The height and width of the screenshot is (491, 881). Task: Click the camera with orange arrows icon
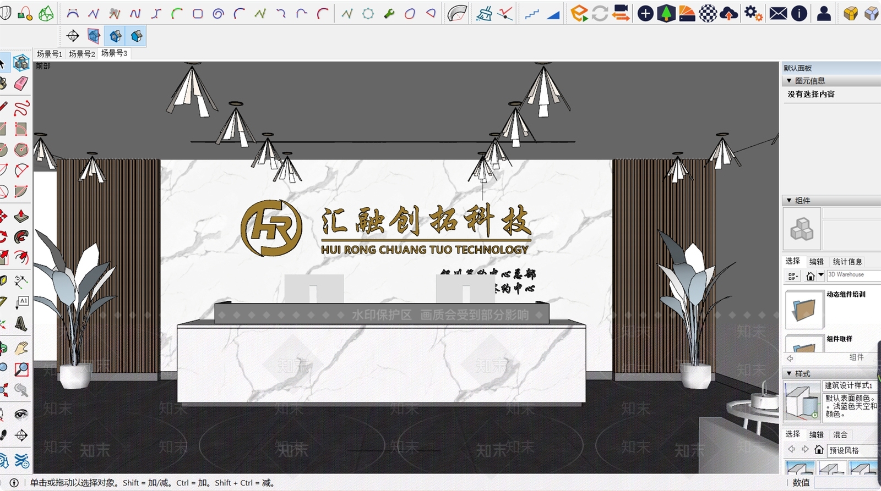coord(621,13)
